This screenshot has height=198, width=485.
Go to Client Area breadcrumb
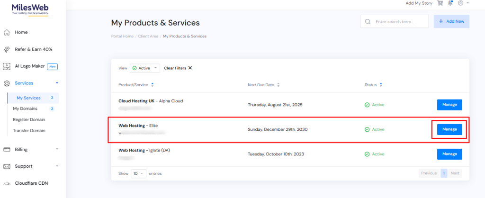click(x=148, y=36)
